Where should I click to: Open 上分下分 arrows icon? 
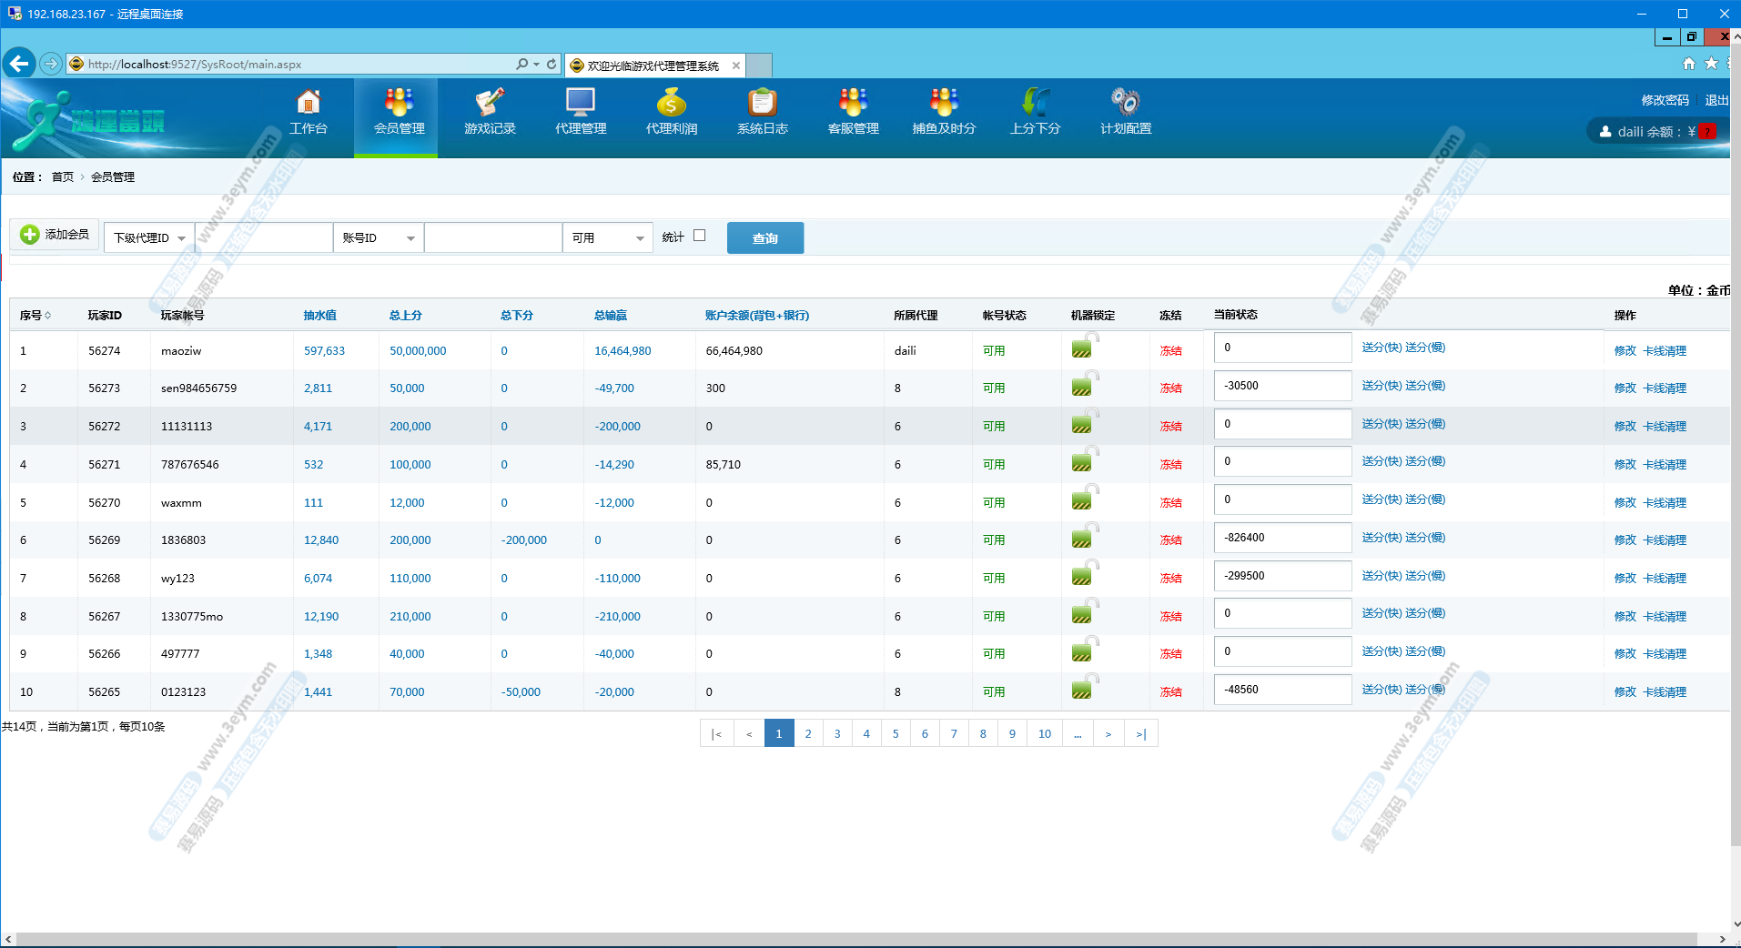[1035, 102]
